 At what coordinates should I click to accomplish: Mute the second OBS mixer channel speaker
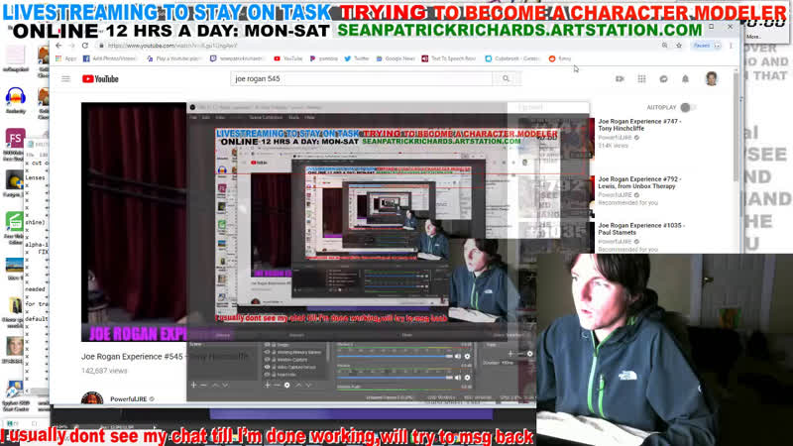click(x=458, y=378)
